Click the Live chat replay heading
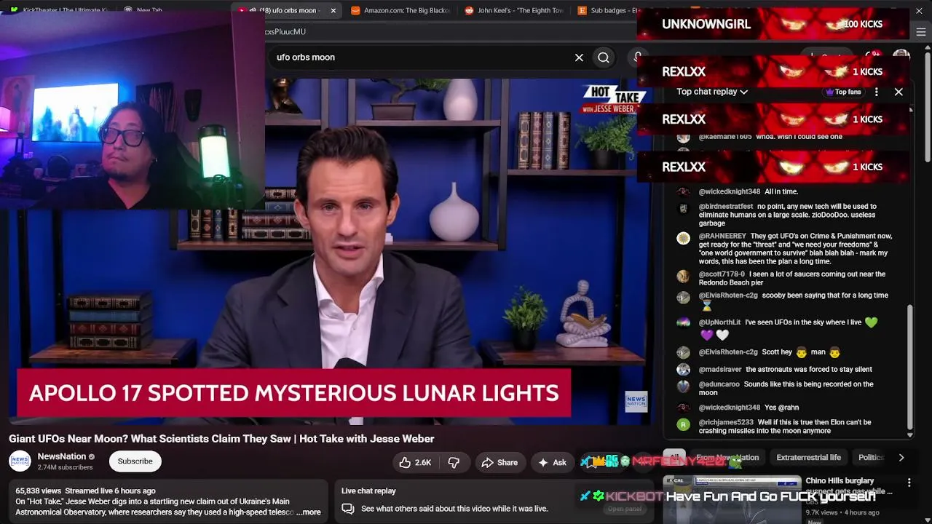Viewport: 932px width, 524px height. 368,491
